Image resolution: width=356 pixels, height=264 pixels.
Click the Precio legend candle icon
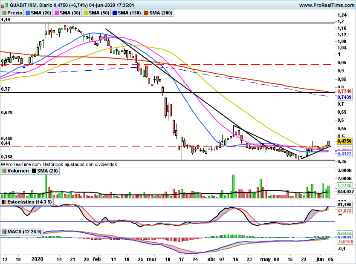4,13
